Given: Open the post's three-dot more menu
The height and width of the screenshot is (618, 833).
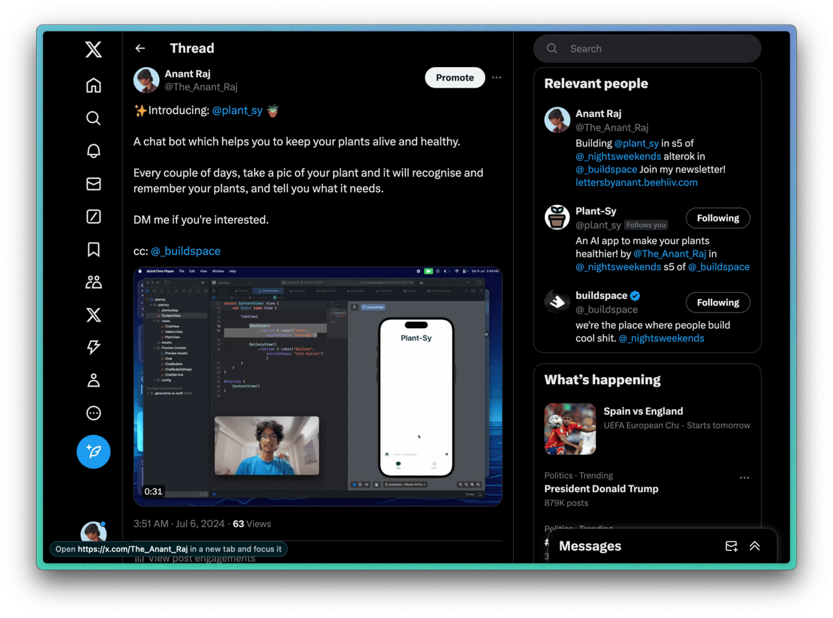Looking at the screenshot, I should pos(496,77).
